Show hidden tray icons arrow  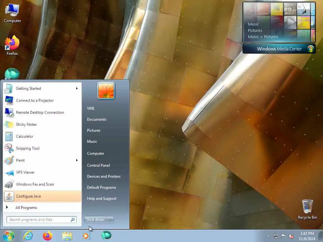tap(268, 236)
